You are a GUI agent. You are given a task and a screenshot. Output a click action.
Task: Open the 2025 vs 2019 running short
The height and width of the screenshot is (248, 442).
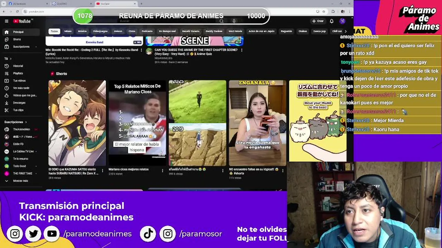click(x=198, y=123)
